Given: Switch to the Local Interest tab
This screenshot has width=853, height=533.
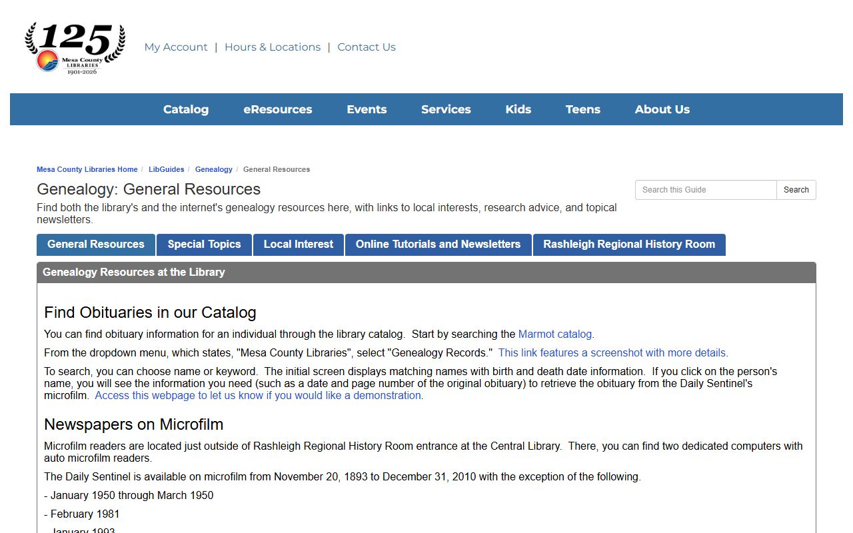Looking at the screenshot, I should tap(299, 245).
